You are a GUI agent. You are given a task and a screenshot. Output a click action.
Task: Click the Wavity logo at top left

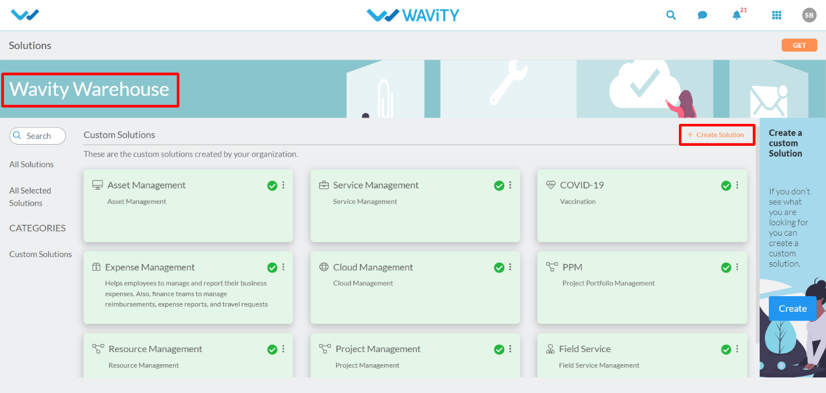tap(25, 15)
